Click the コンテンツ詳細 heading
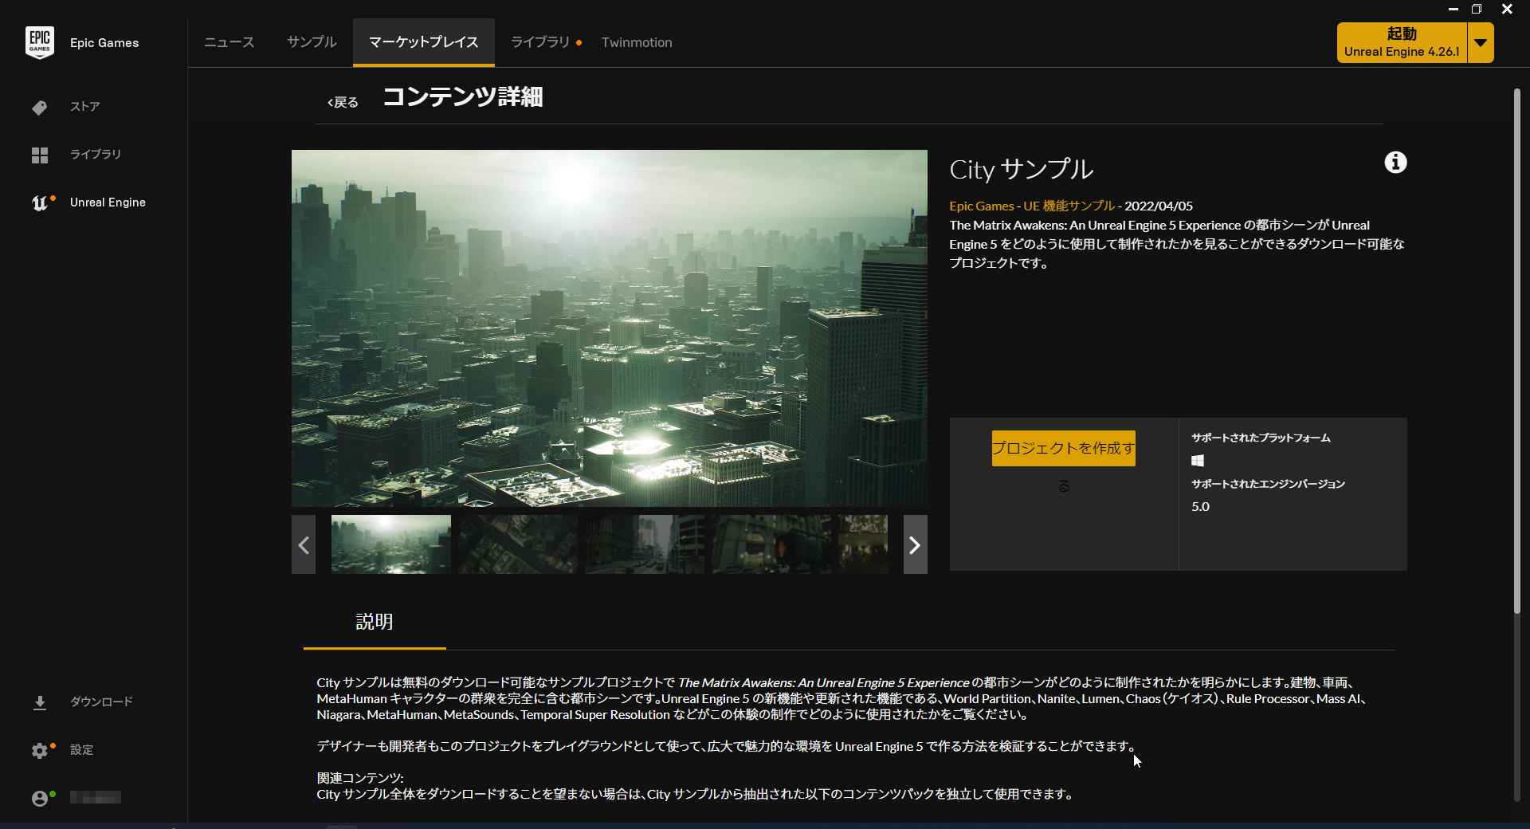The image size is (1530, 829). (x=463, y=97)
